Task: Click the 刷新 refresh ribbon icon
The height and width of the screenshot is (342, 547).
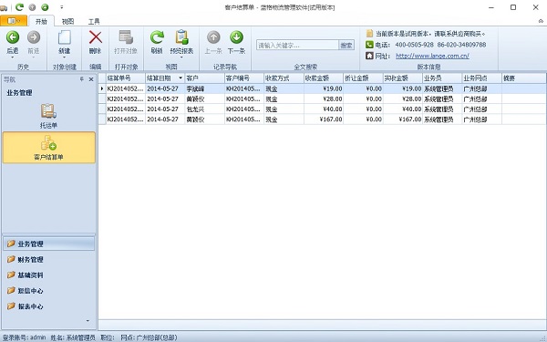Action: pos(157,37)
